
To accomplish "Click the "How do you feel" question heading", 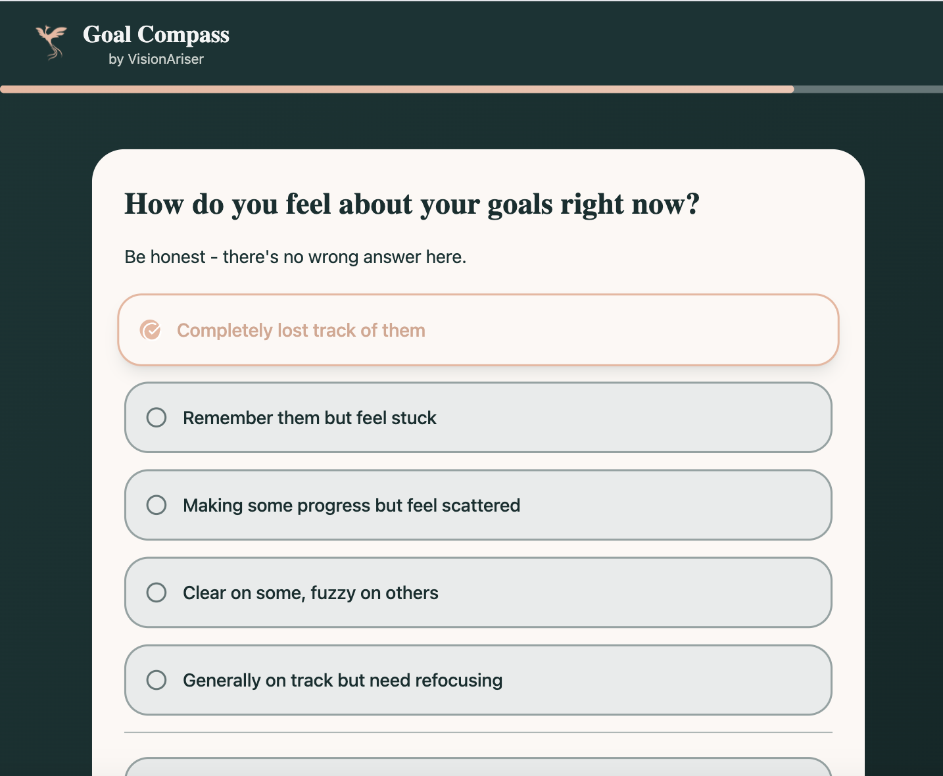I will tap(412, 205).
